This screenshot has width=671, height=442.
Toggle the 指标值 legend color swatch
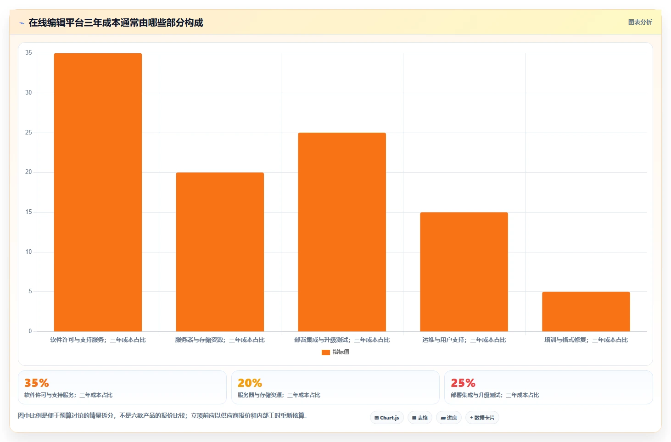[326, 352]
